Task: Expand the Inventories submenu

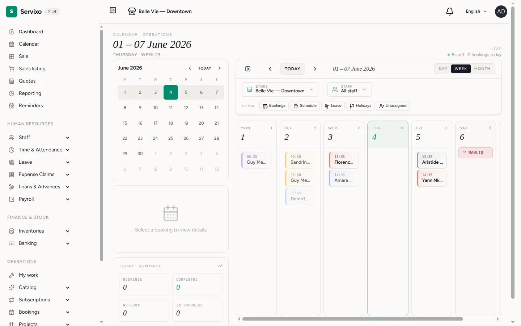Action: pyautogui.click(x=68, y=231)
